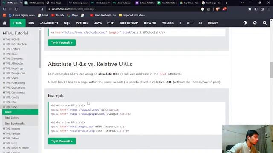Open HTML CSS in sidebar

pyautogui.click(x=9, y=102)
